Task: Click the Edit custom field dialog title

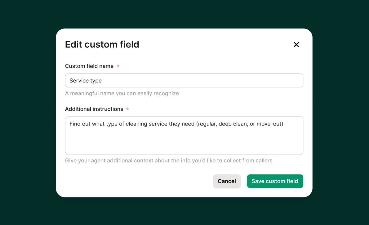Action: pos(102,44)
